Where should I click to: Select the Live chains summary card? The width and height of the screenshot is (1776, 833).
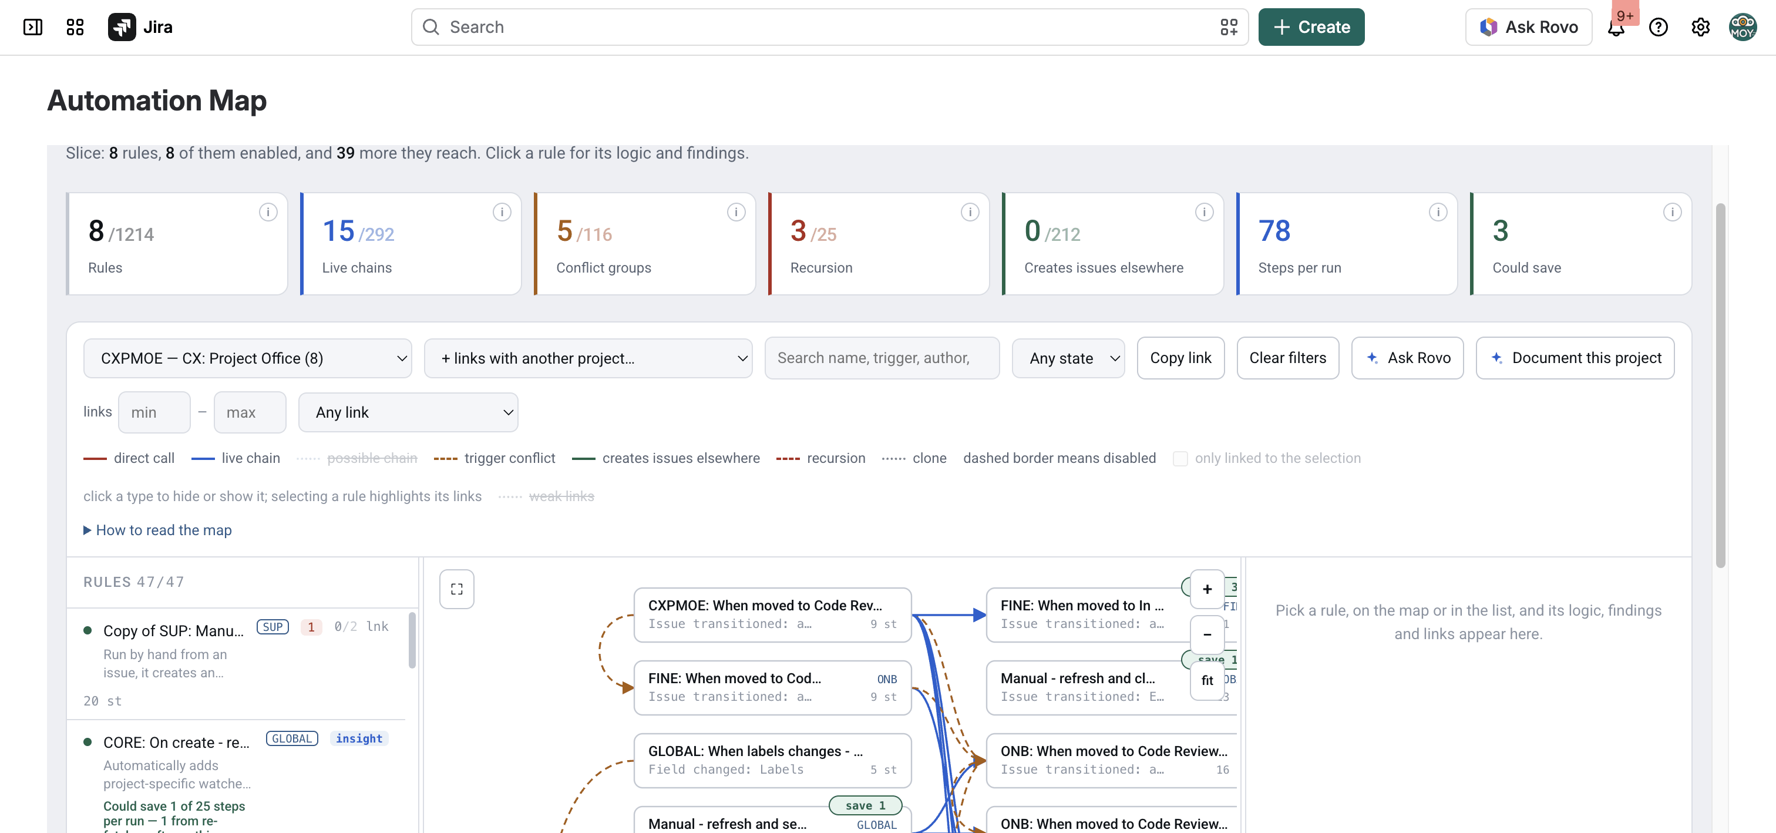(411, 243)
